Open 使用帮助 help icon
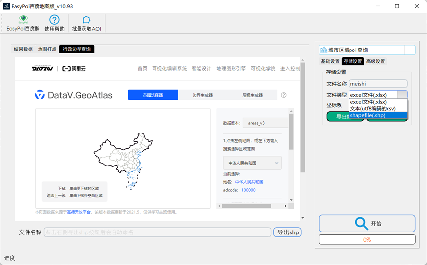This screenshot has height=265, width=427. pyautogui.click(x=54, y=23)
